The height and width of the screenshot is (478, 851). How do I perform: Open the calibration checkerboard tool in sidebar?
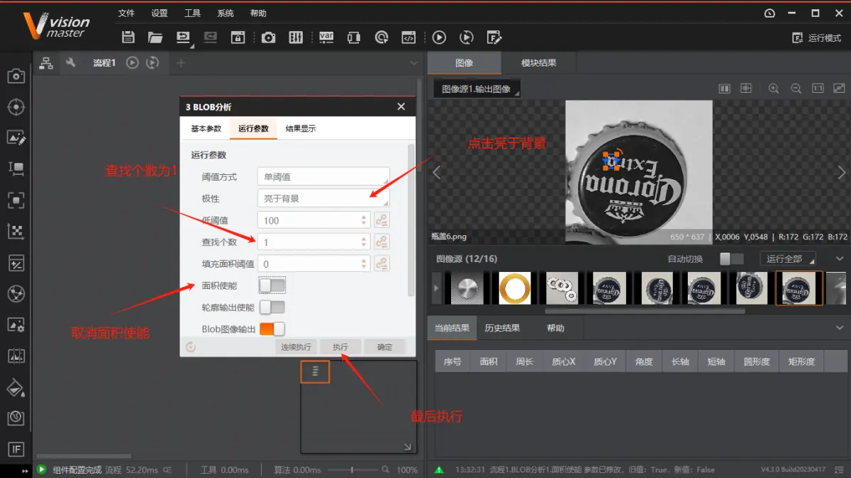point(16,231)
